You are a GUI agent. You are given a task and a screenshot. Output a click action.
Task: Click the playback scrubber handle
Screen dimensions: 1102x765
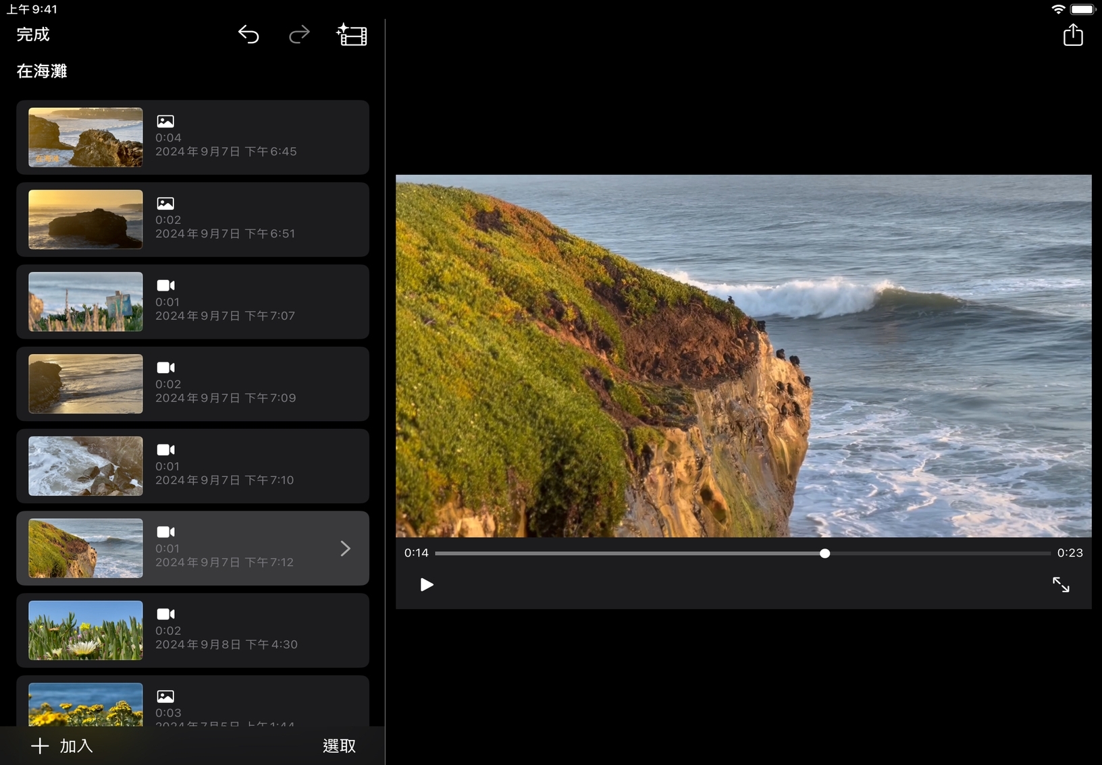coord(824,553)
